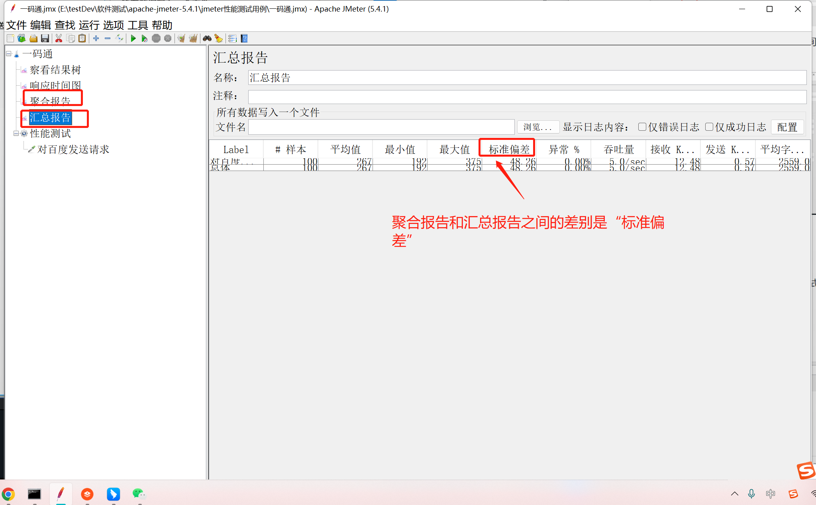The height and width of the screenshot is (505, 816).
Task: Collapse the 性能测试 thread group node
Action: pyautogui.click(x=16, y=133)
